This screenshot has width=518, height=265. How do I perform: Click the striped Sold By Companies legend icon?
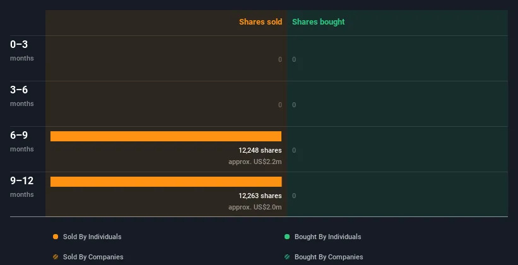(x=56, y=257)
